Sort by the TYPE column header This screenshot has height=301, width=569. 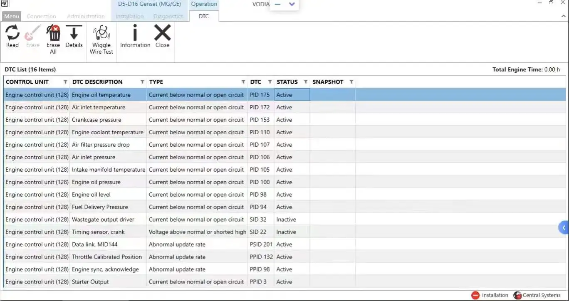(156, 82)
